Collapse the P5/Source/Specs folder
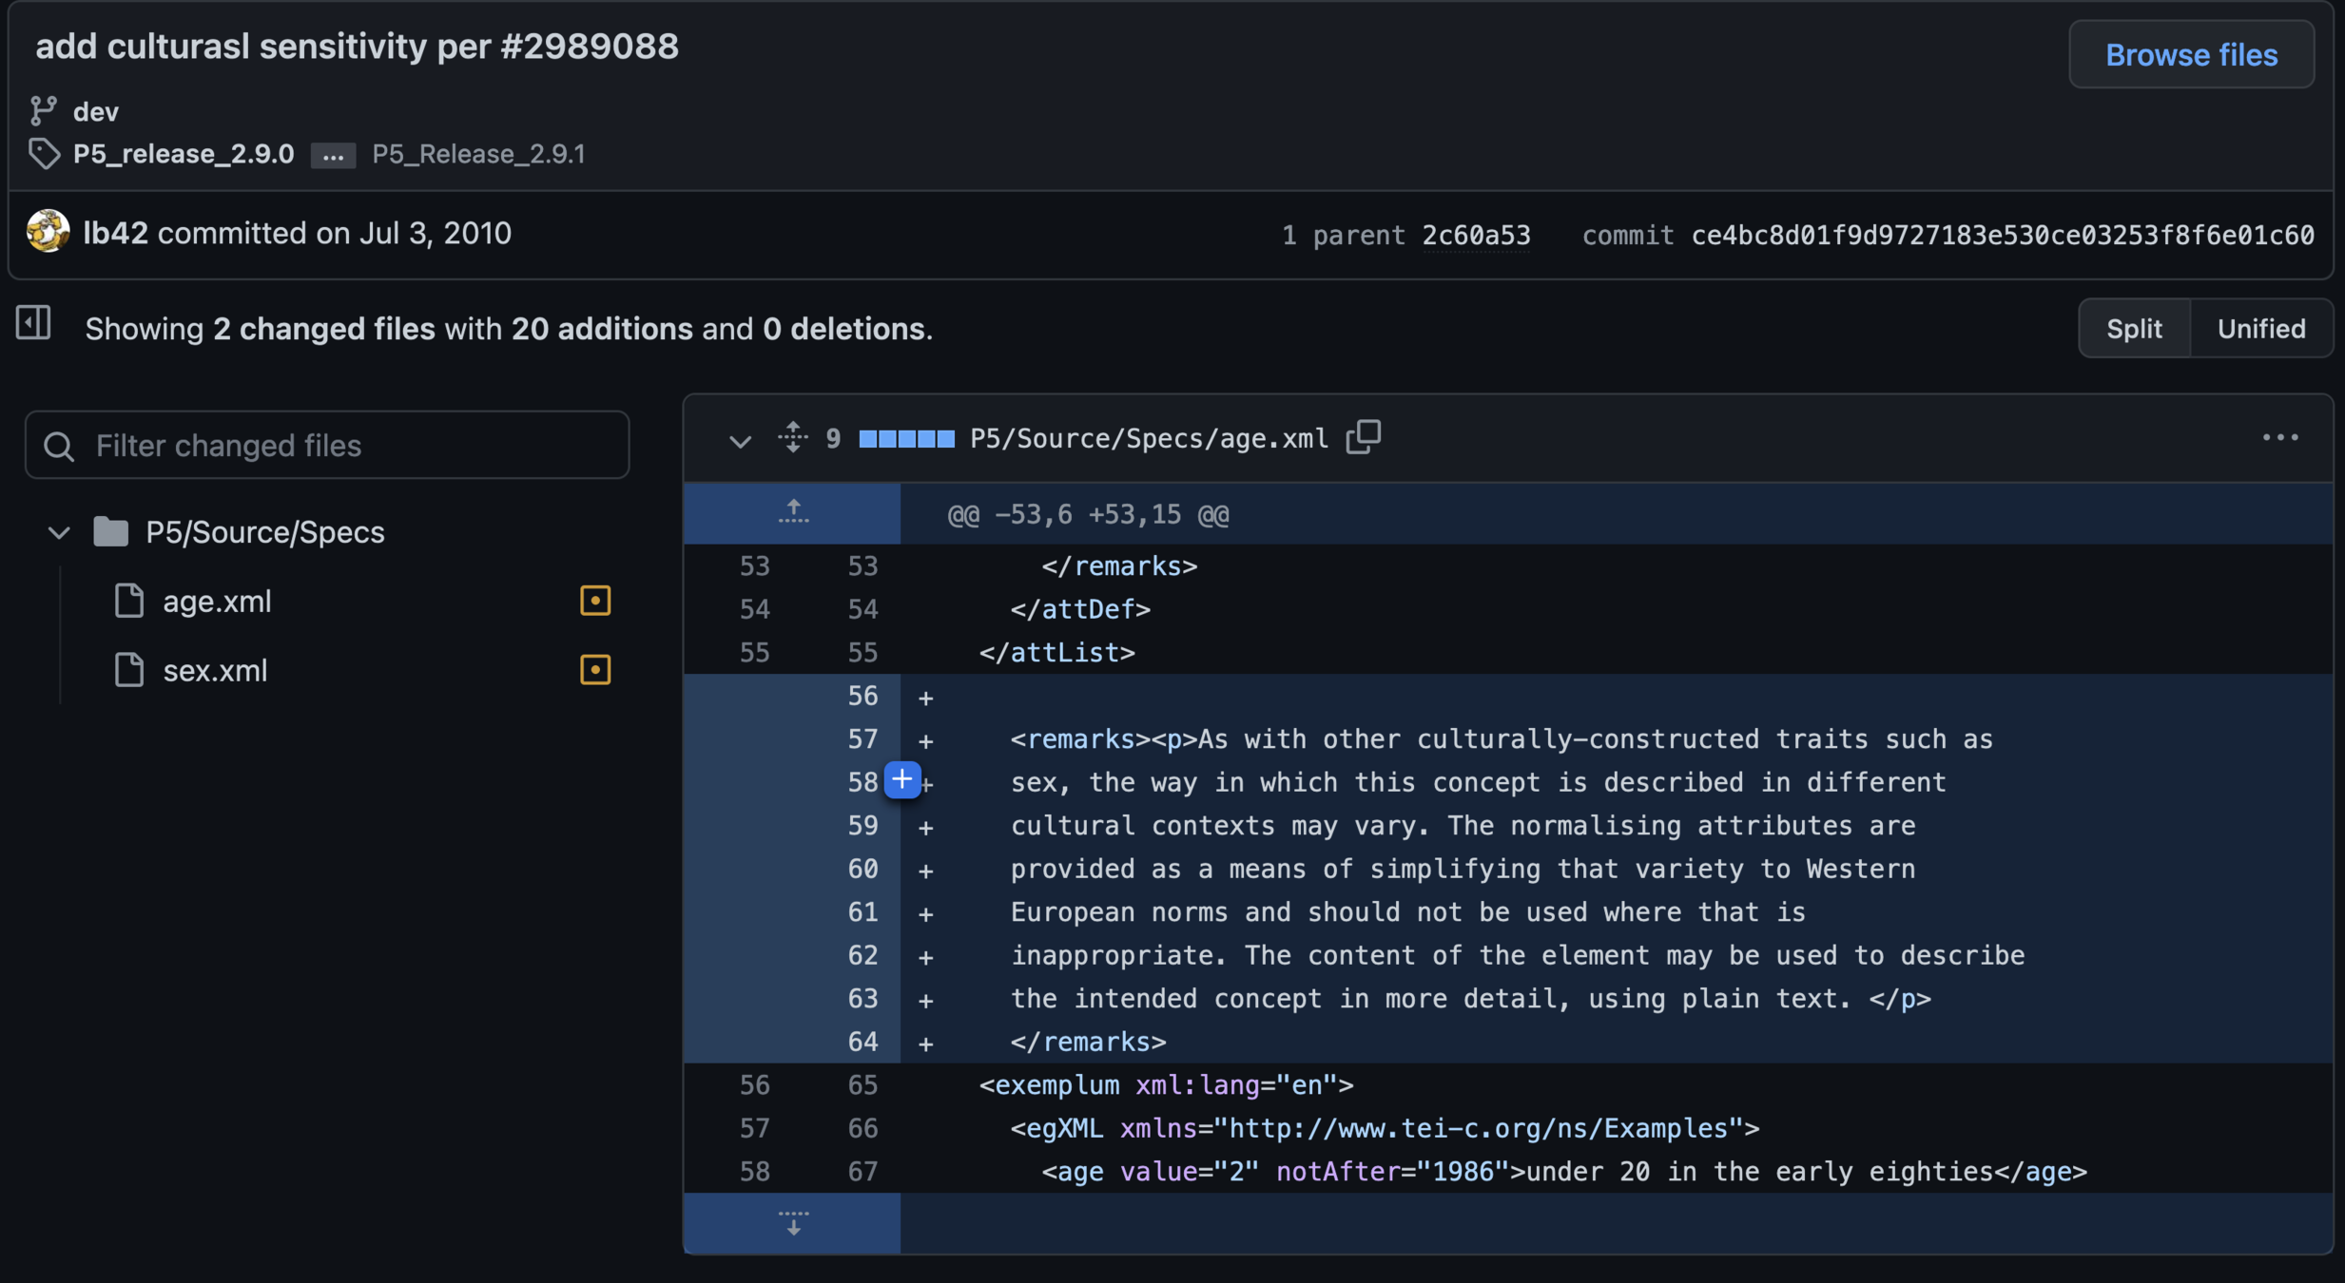2345x1283 pixels. pos(59,532)
